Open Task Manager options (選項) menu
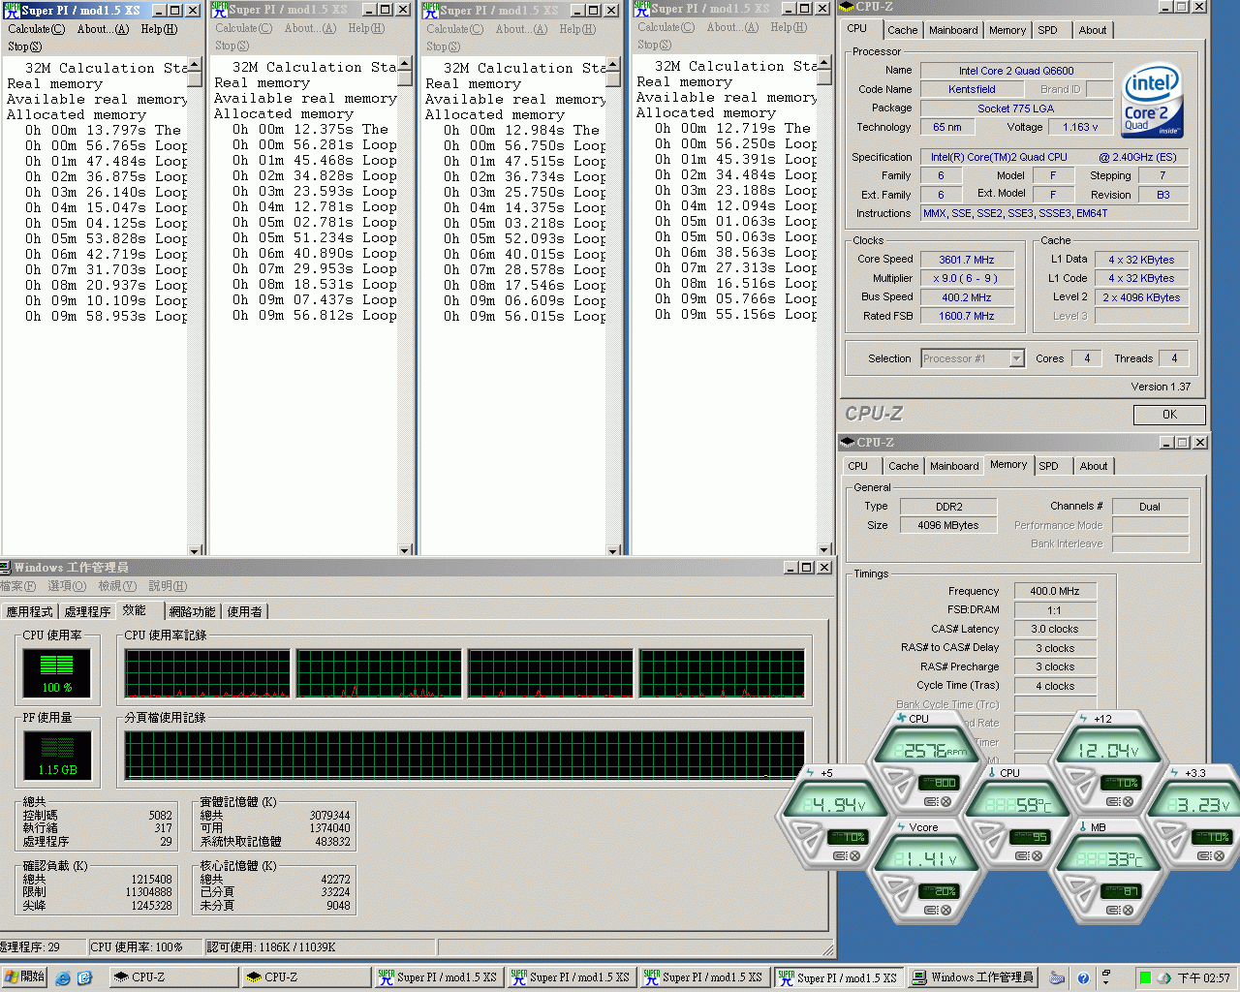This screenshot has width=1240, height=992. click(x=67, y=586)
